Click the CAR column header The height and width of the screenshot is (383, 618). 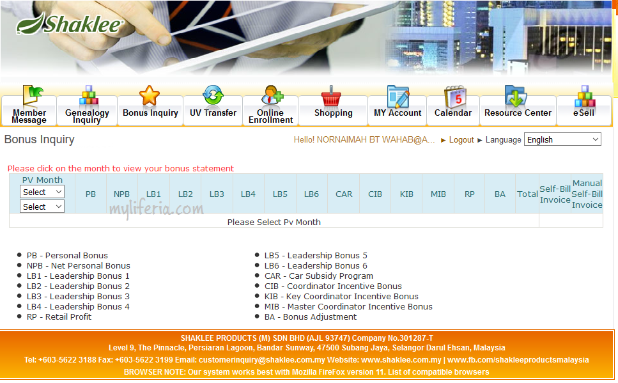344,194
